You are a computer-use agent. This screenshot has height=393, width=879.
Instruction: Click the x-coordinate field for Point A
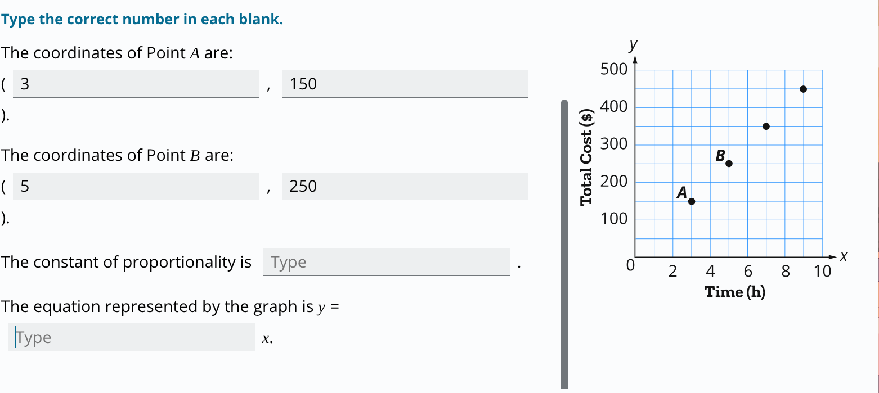coord(135,84)
